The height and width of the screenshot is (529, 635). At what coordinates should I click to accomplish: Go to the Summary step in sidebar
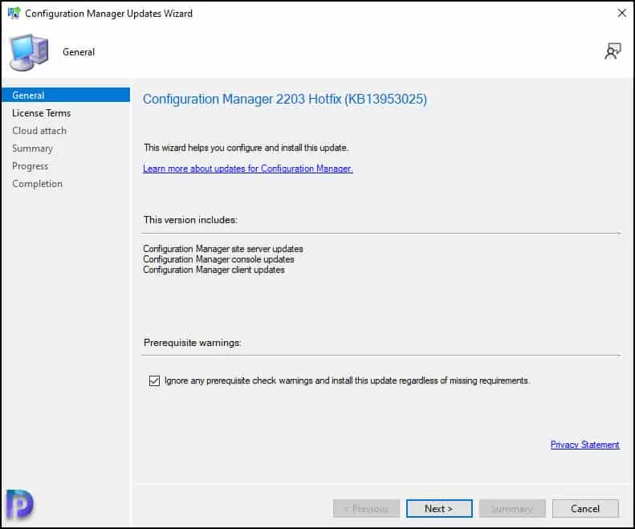pyautogui.click(x=32, y=149)
